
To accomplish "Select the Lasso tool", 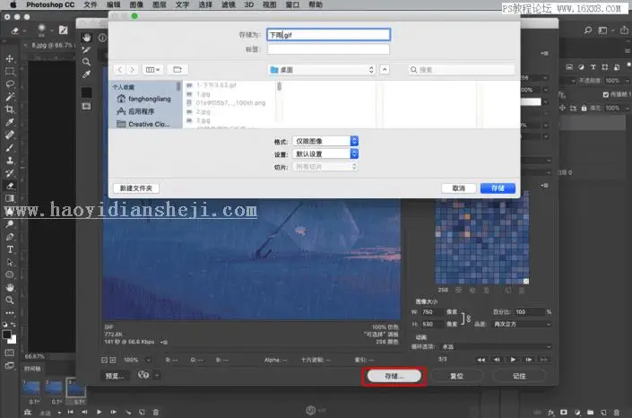I will [x=10, y=84].
